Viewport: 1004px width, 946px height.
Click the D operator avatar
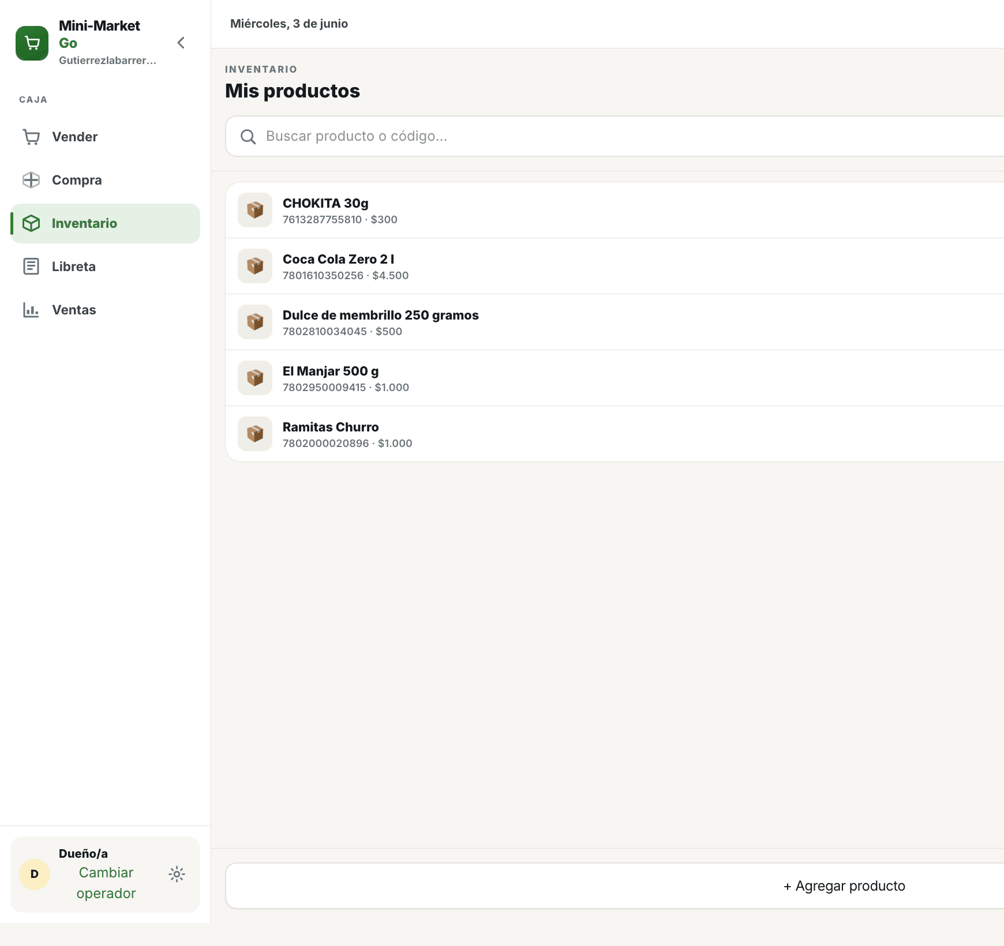pos(35,874)
